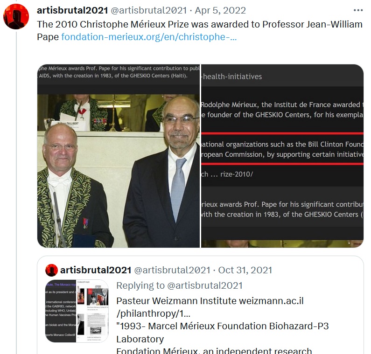This screenshot has width=371, height=354.
Task: Click the 'health-initiatives' text in right image
Action: [231, 76]
